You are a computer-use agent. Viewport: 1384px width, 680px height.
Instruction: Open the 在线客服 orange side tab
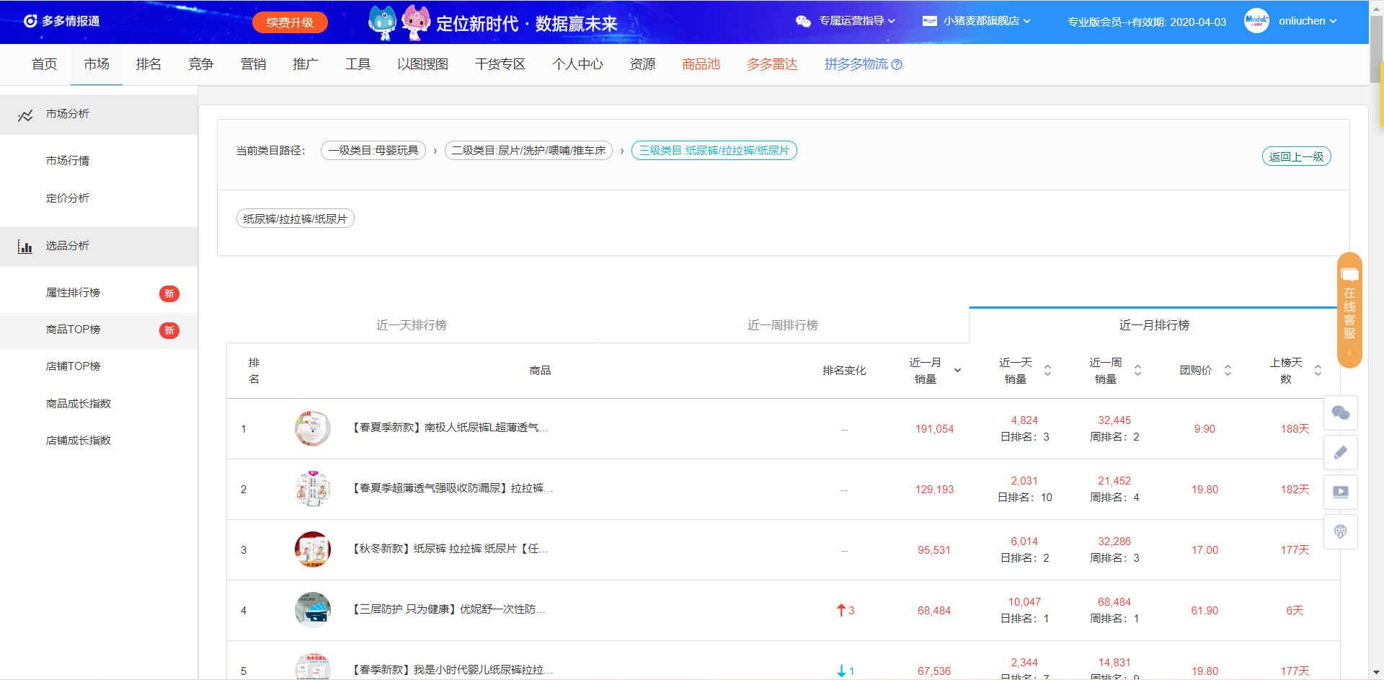[1349, 310]
